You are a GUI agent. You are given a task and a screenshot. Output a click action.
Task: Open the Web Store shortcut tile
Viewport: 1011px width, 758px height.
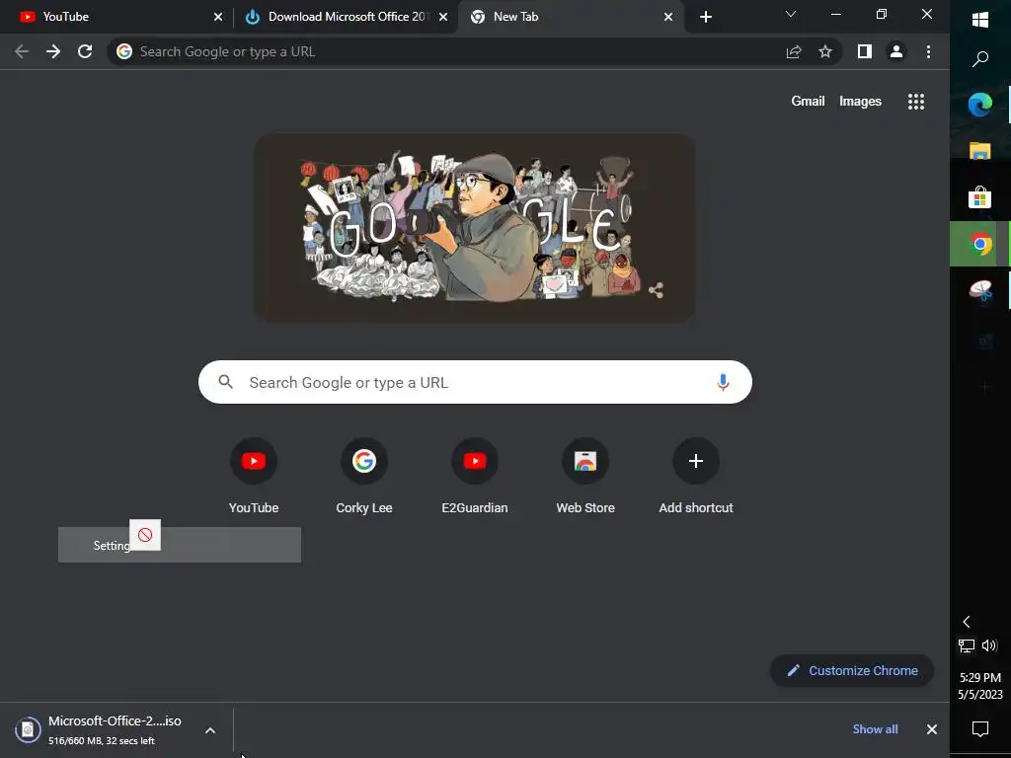tap(585, 477)
